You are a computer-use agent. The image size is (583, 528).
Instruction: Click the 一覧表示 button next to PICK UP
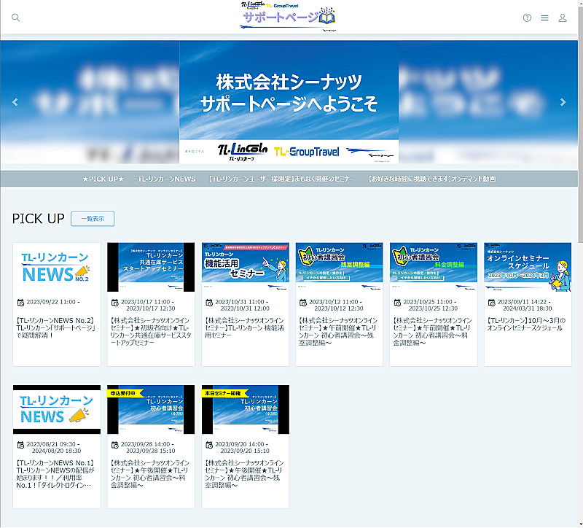[x=93, y=219]
